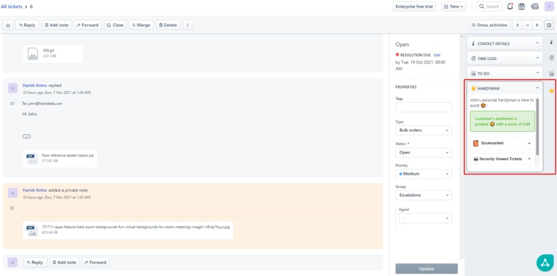Open the Type dropdown showing Bulk orders
Viewport: 557px width, 276px height.
(424, 130)
